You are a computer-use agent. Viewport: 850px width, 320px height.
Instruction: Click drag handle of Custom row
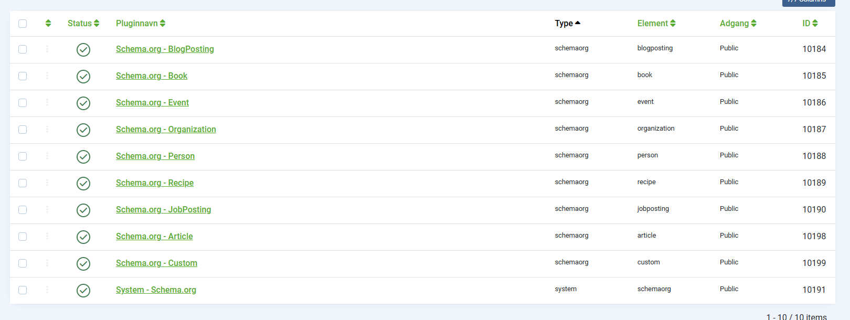[x=47, y=263]
